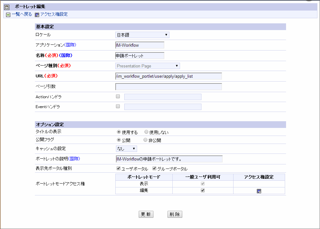Click the 基本設定 section header

click(160, 27)
